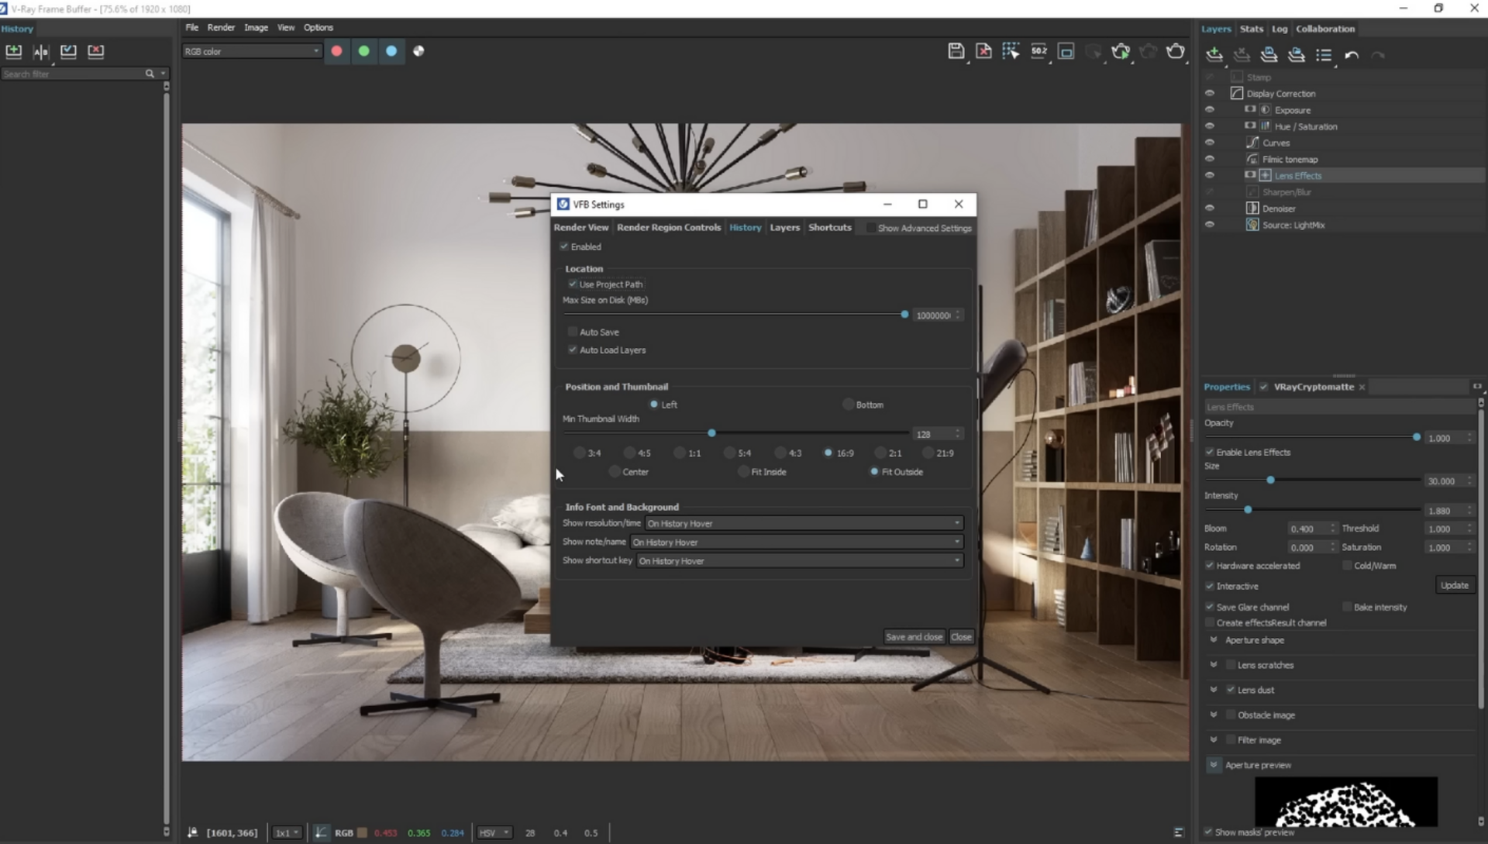
Task: Toggle the red channel button
Action: (336, 51)
